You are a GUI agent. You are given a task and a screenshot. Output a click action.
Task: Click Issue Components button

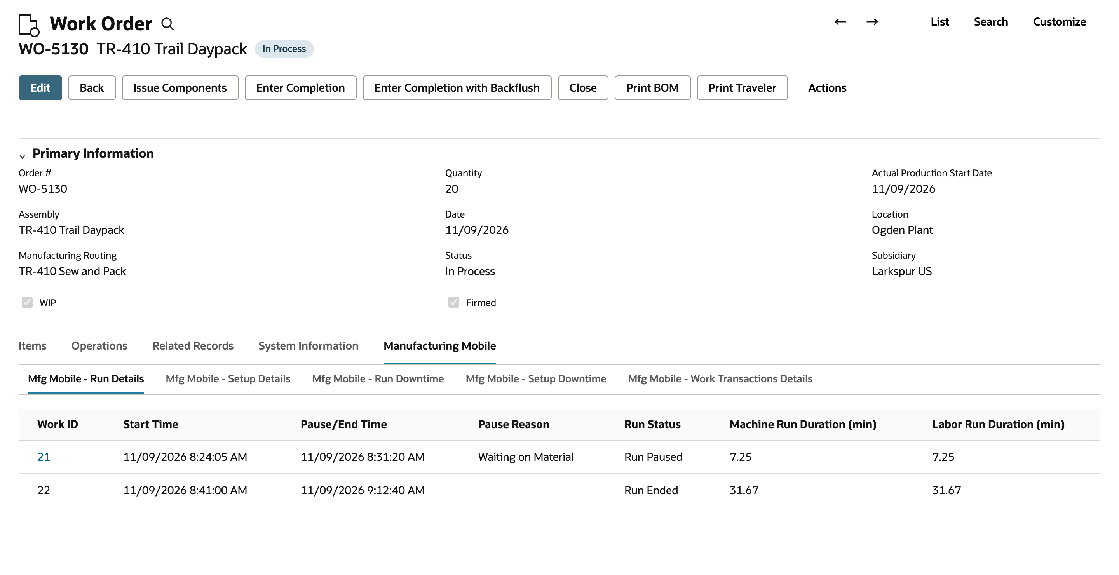point(180,88)
